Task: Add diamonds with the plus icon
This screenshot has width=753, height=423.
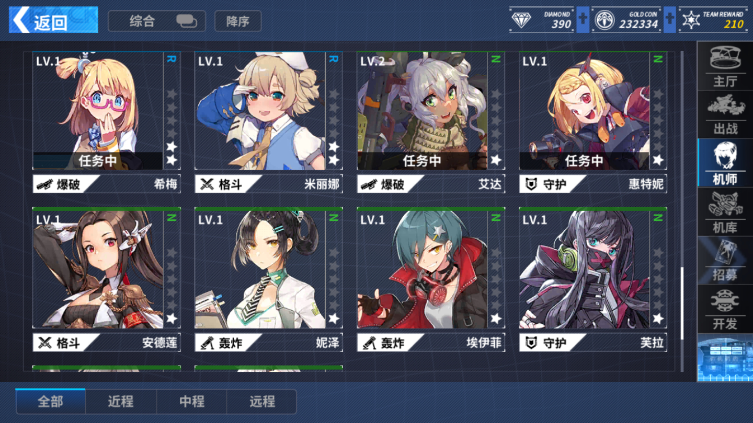Action: [x=583, y=20]
